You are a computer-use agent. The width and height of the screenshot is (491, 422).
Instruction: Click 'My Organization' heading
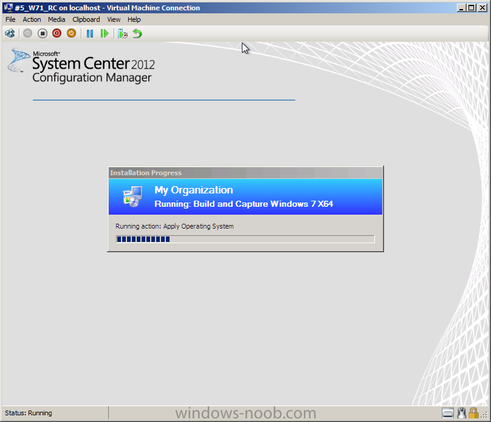coord(193,190)
